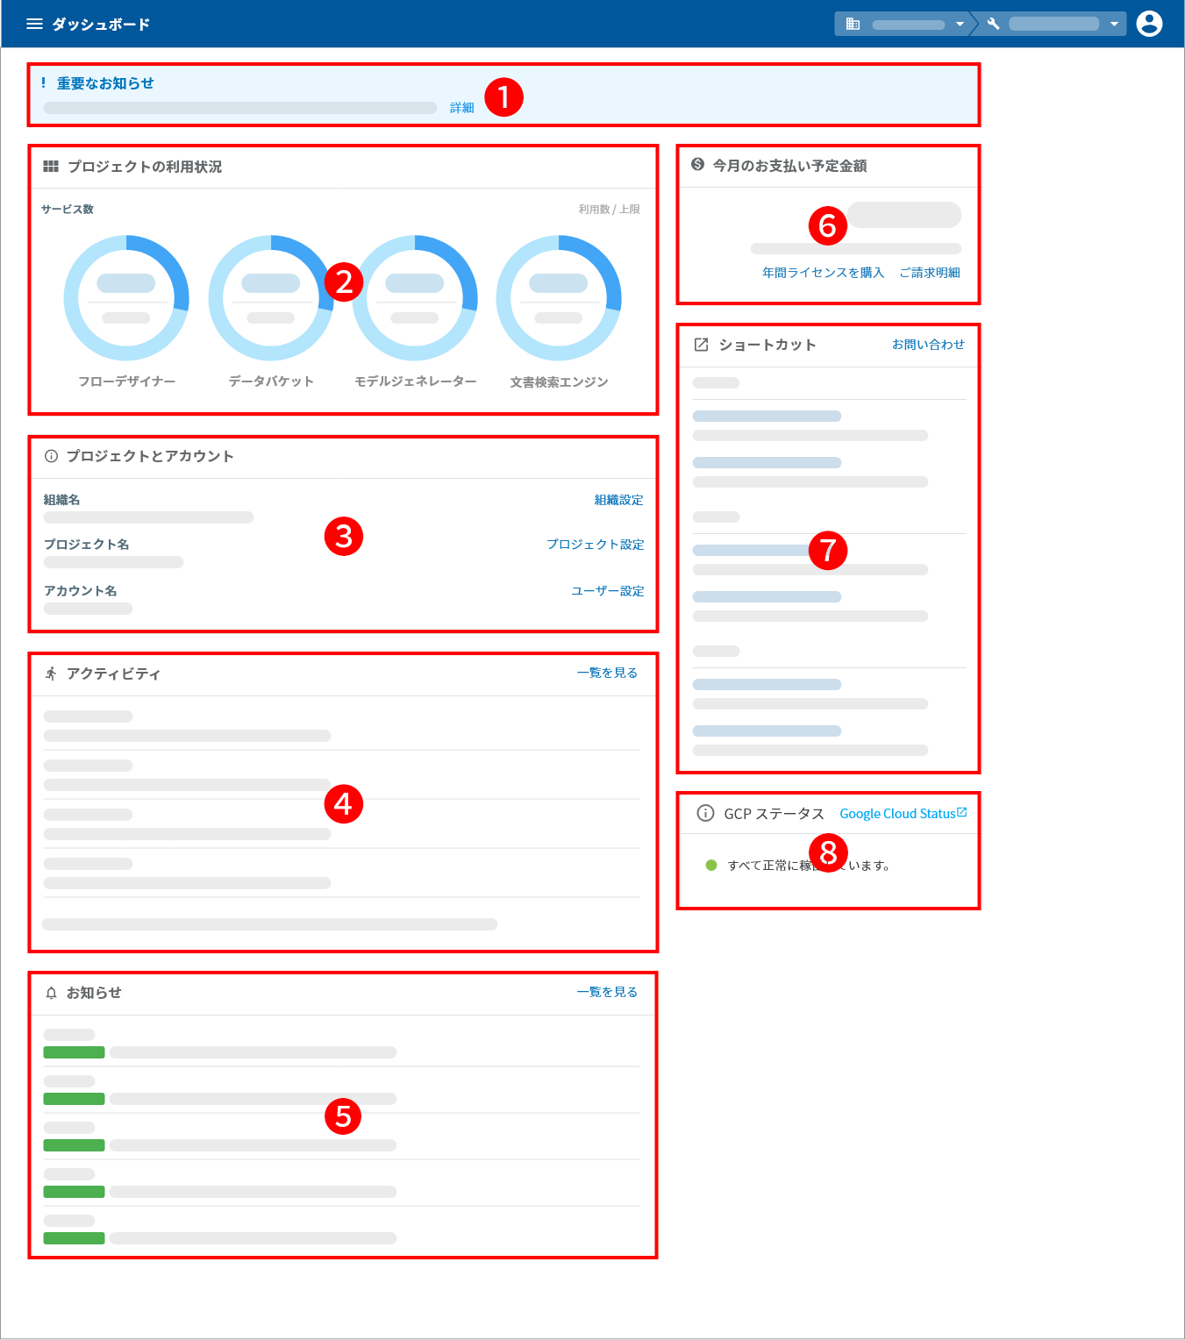The width and height of the screenshot is (1185, 1340).
Task: Click the 重要なお知らせ exclamation icon
Action: [43, 82]
